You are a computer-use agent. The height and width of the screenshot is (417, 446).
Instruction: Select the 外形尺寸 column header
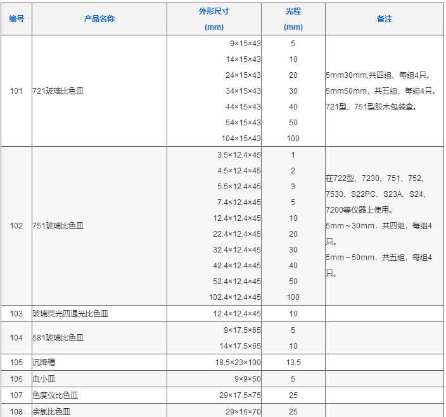[x=214, y=12]
